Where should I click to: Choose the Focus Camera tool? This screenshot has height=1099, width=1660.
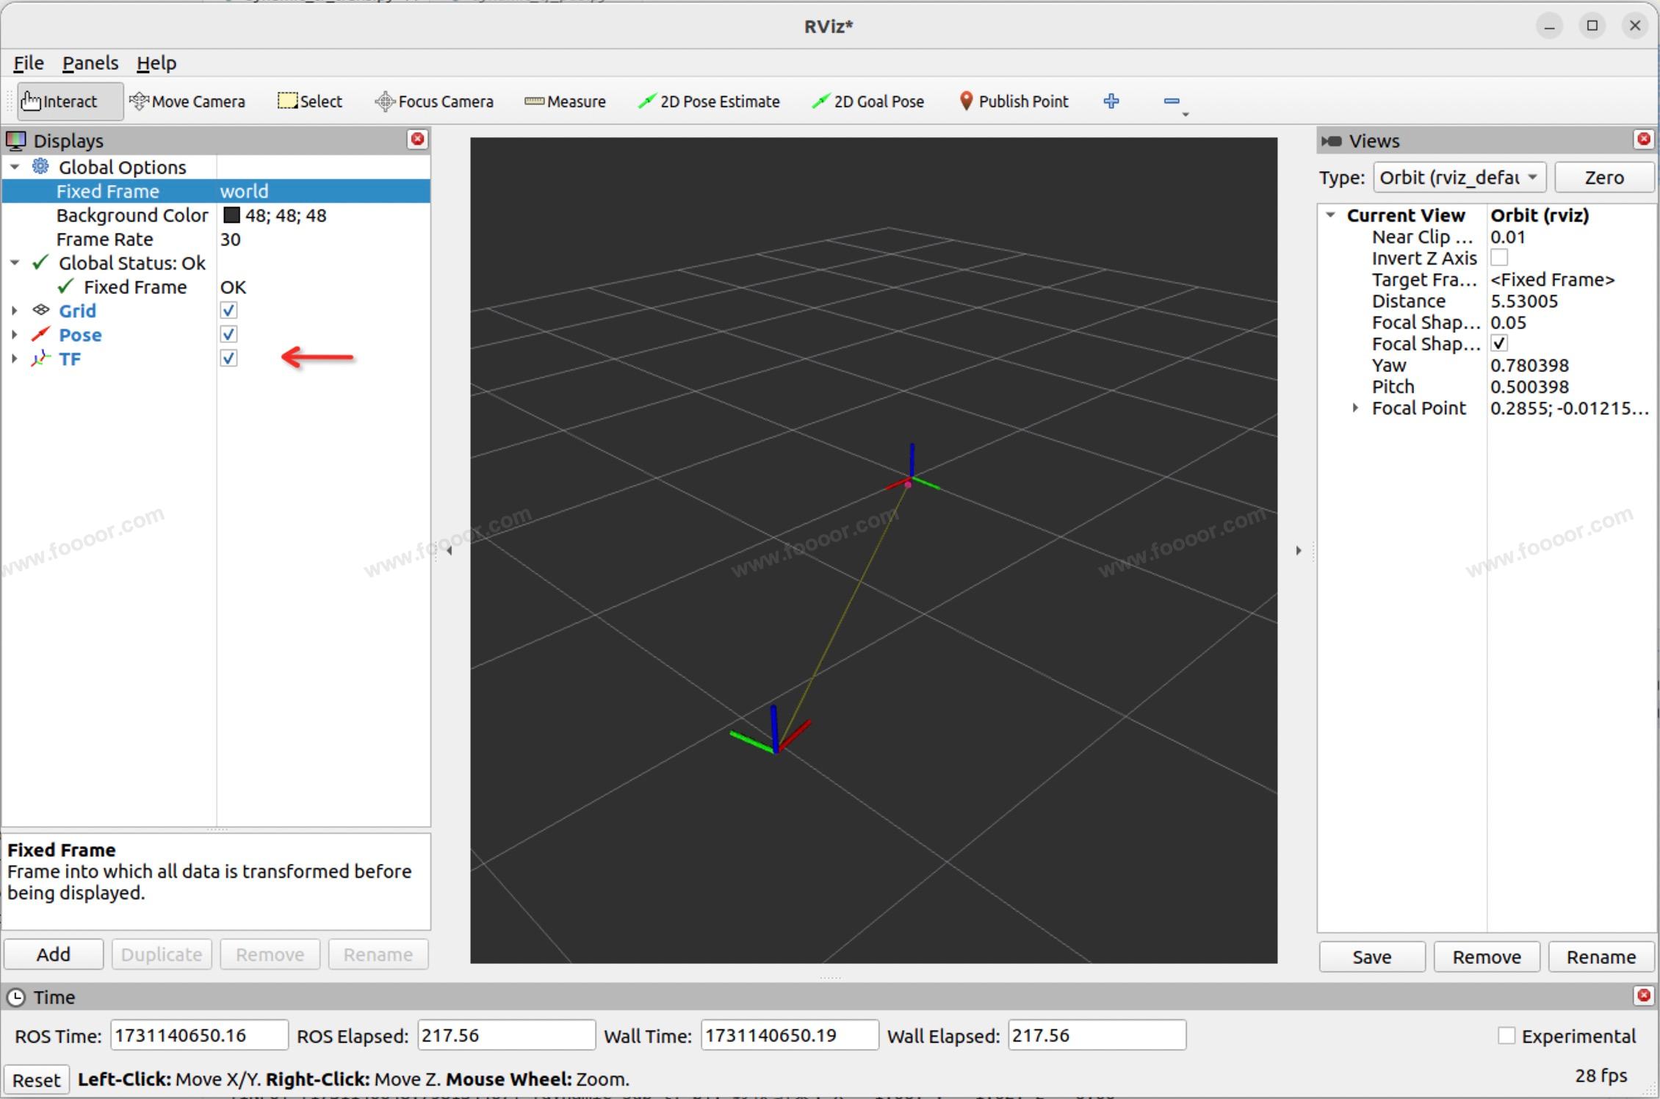click(x=434, y=101)
